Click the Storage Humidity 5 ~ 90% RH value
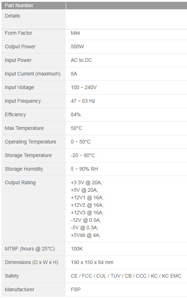Screen dimensions: 187x298 pyautogui.click(x=84, y=169)
